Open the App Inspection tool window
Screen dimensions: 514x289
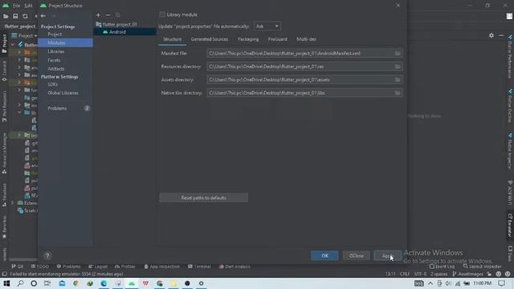tap(162, 267)
